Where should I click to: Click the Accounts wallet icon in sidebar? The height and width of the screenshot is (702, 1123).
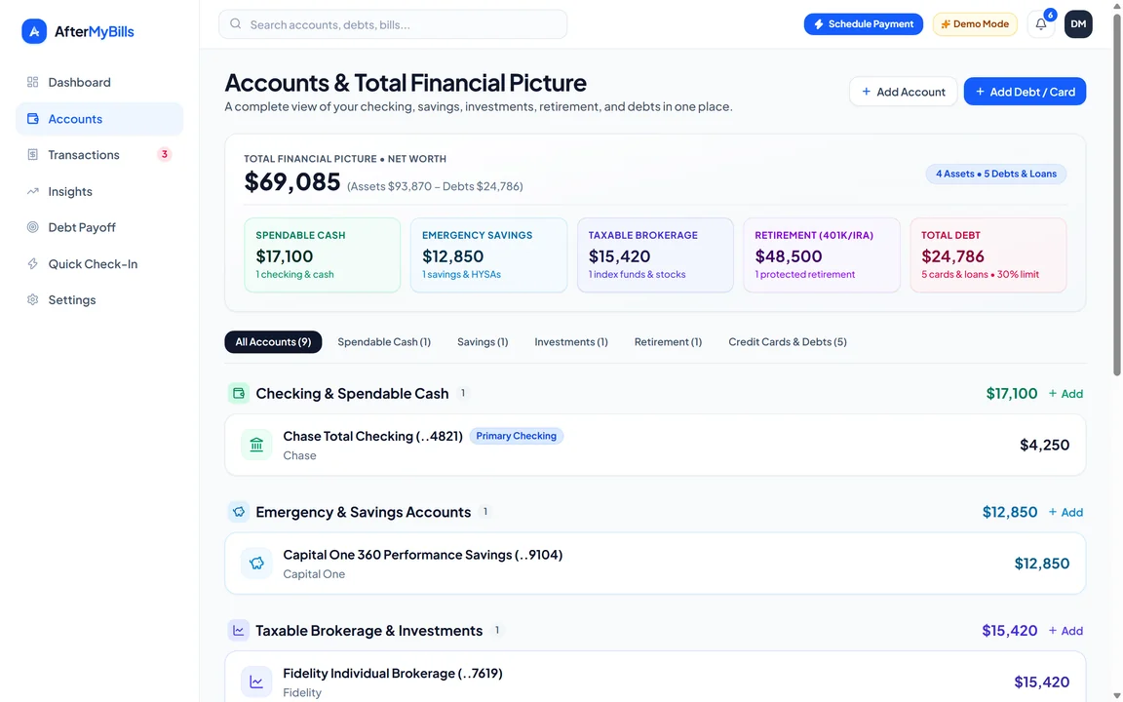point(32,119)
